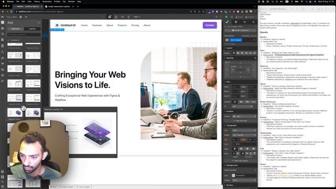The image size is (336, 189).
Task: Toggle italic text style
Action: (x=238, y=153)
